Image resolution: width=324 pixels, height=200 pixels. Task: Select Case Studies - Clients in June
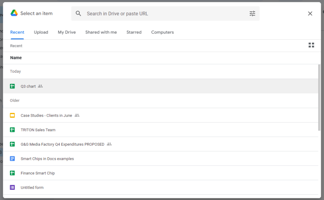[160, 115]
